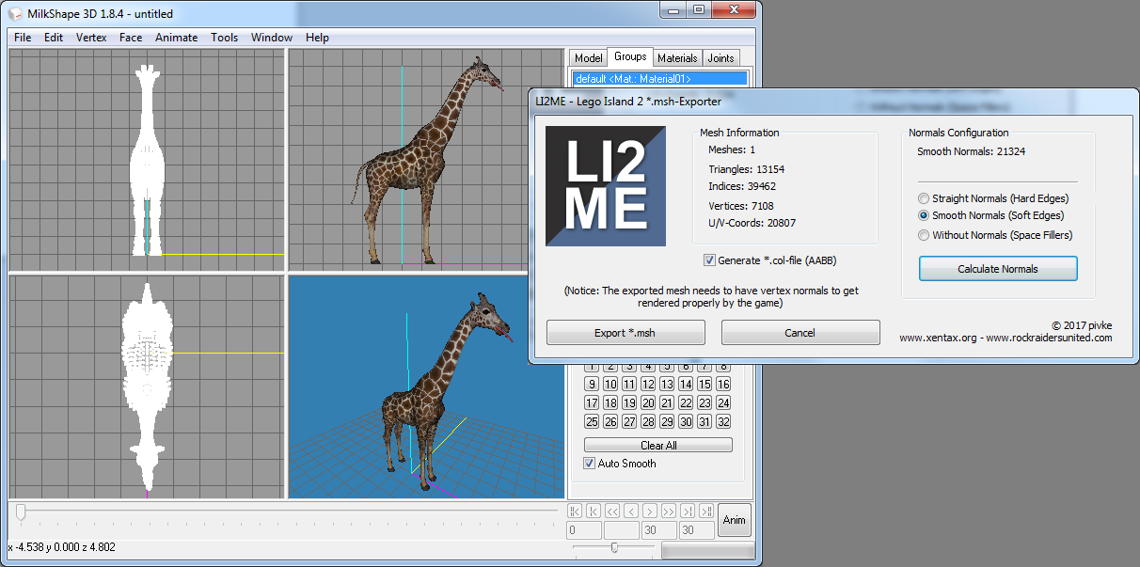
Task: Click the Export *.msh button
Action: [625, 333]
